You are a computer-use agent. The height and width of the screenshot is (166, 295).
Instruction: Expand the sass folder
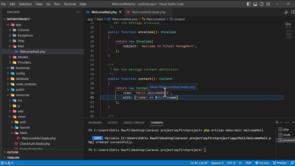pos(10,111)
